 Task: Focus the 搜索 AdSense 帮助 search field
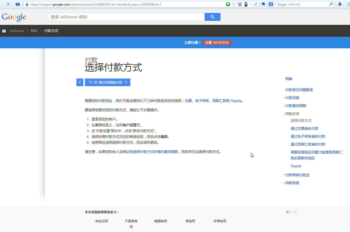pyautogui.click(x=126, y=17)
